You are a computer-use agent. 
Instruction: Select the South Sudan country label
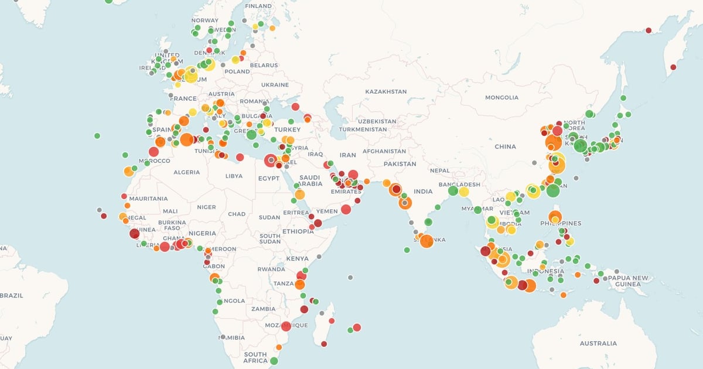tap(269, 238)
